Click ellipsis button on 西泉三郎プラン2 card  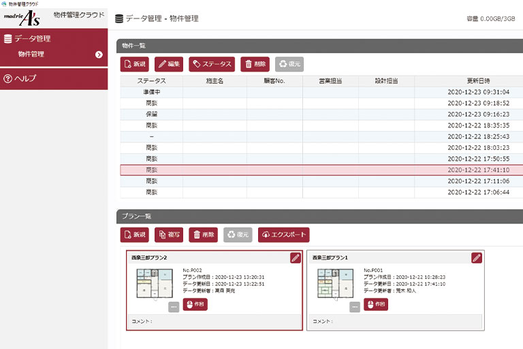point(174,307)
